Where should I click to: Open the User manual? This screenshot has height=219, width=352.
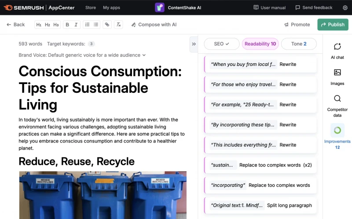[270, 7]
